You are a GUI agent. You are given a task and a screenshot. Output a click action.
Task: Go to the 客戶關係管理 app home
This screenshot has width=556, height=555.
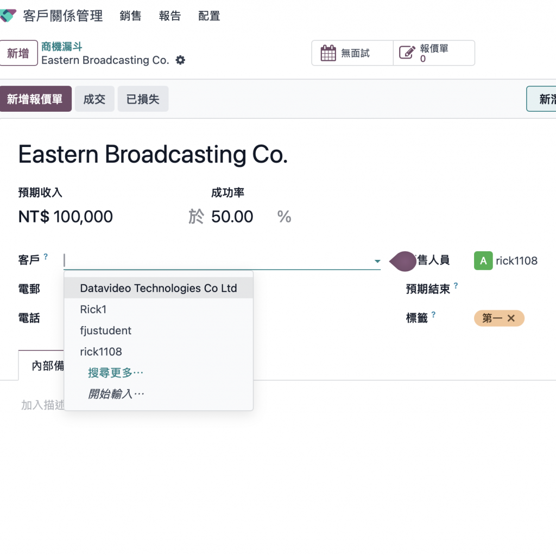click(x=63, y=16)
